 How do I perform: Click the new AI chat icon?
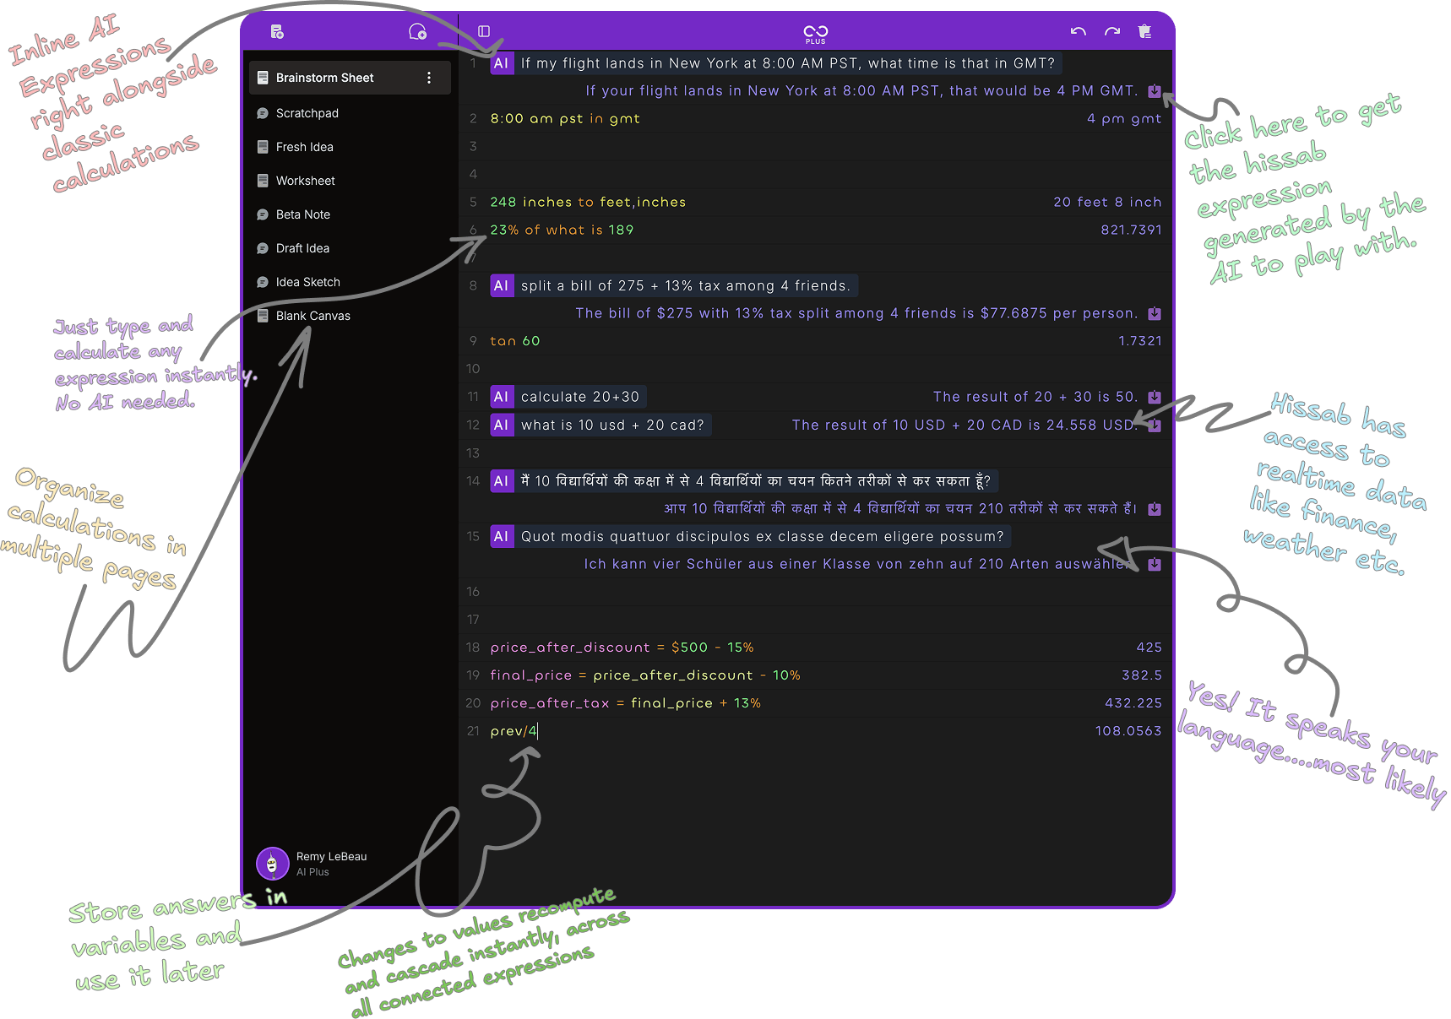tap(417, 32)
